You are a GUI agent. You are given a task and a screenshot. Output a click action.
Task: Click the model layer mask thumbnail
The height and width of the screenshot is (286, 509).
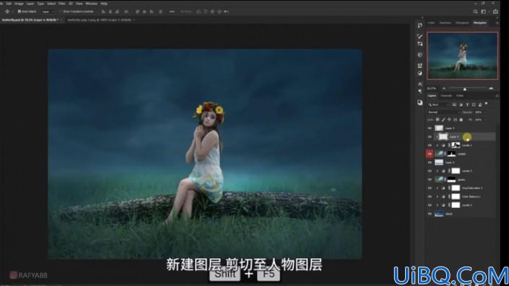(451, 154)
